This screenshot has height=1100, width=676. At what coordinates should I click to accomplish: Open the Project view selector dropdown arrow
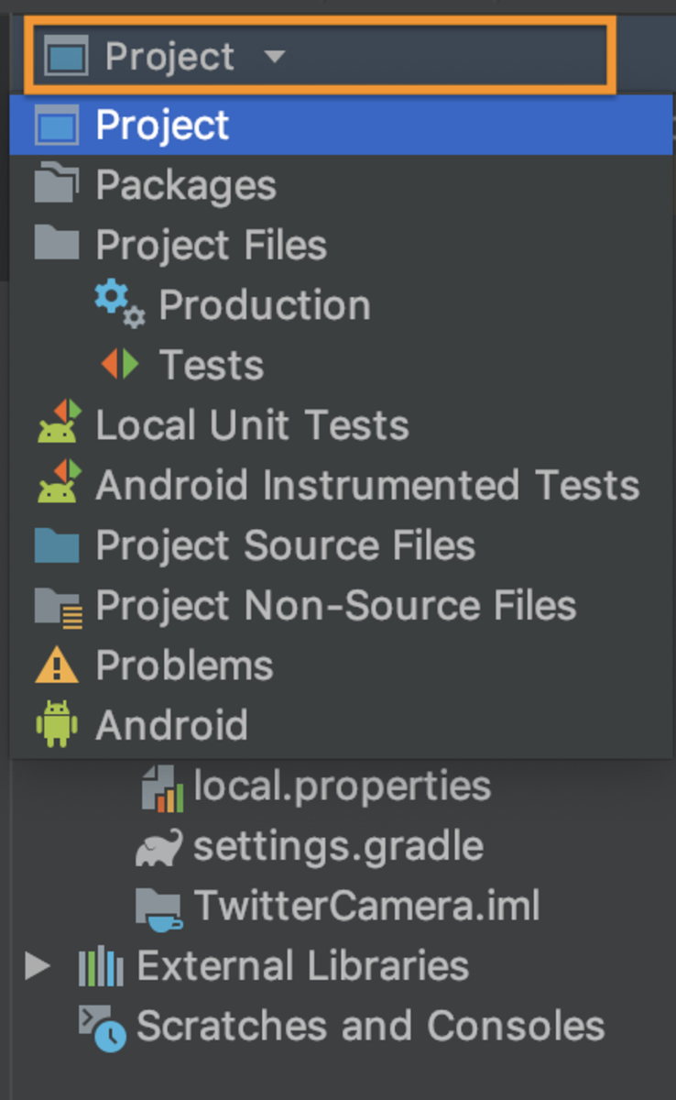(274, 57)
